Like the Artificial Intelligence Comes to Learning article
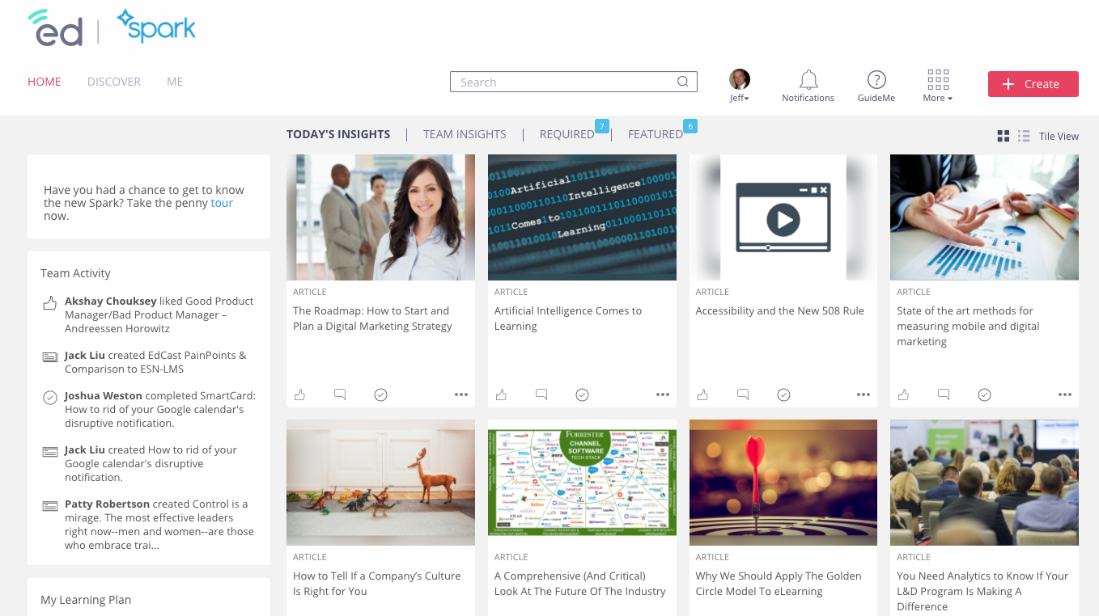Image resolution: width=1099 pixels, height=616 pixels. (x=501, y=394)
